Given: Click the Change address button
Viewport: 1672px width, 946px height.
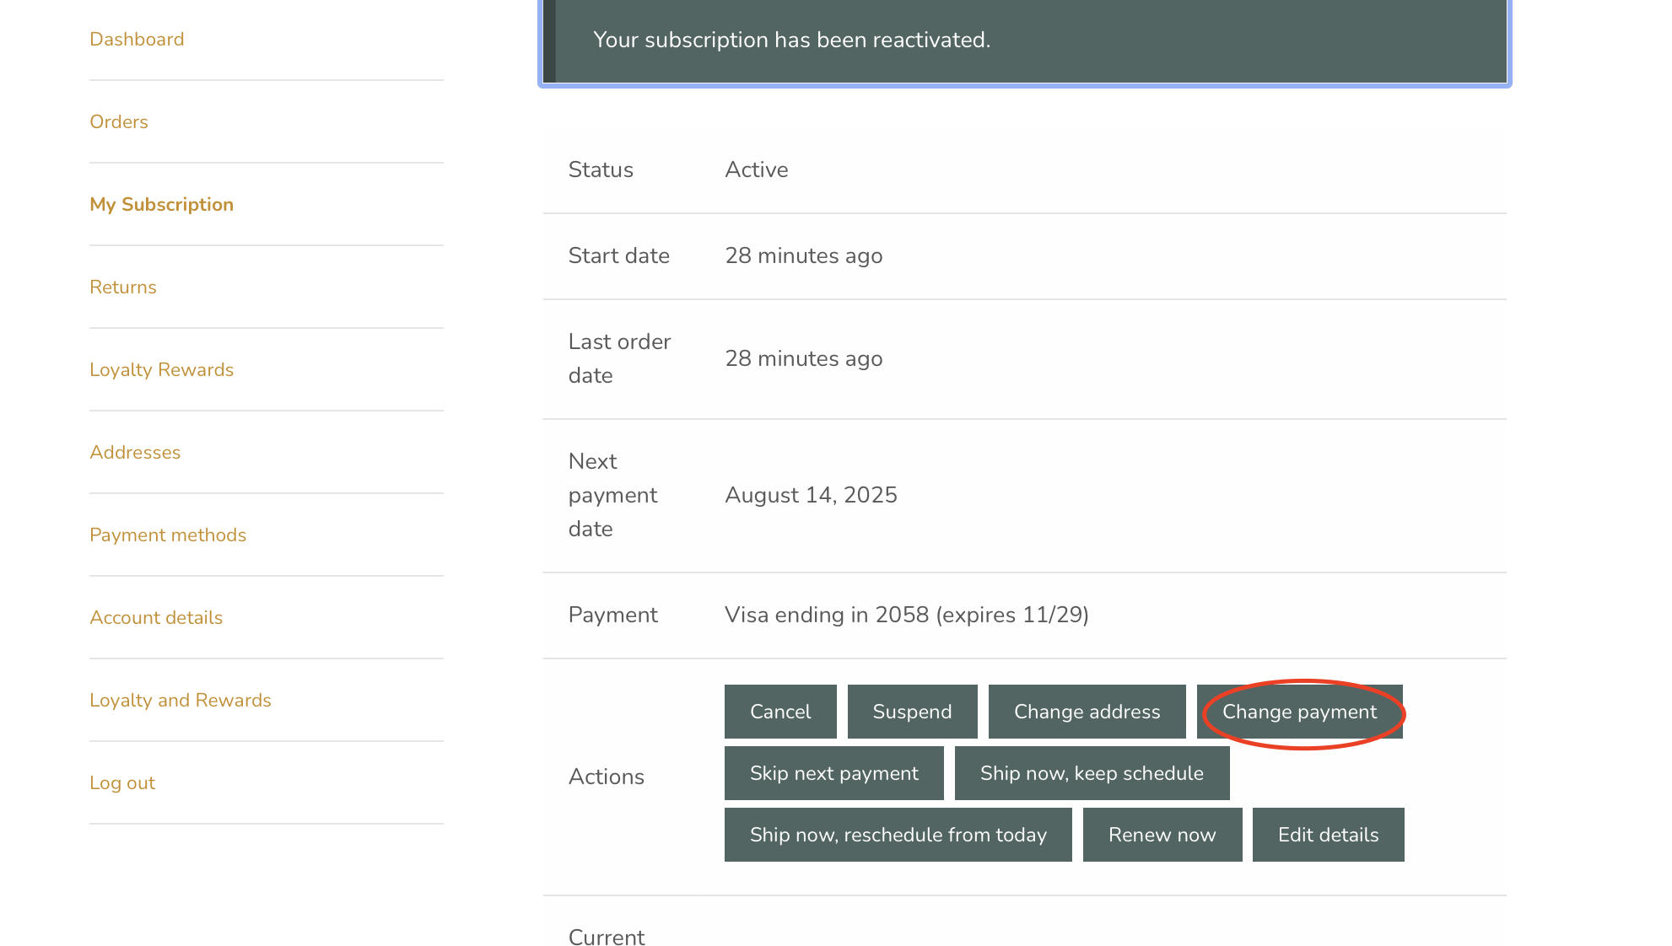Looking at the screenshot, I should pos(1087,712).
